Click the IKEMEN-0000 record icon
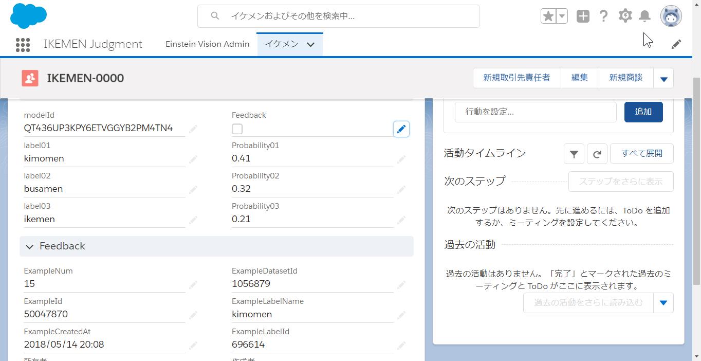The width and height of the screenshot is (701, 361). [30, 78]
